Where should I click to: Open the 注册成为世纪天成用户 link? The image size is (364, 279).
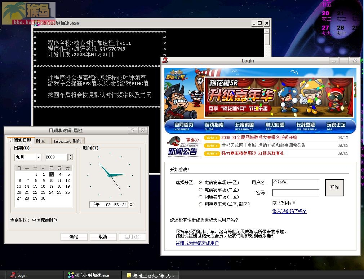pyautogui.click(x=197, y=243)
